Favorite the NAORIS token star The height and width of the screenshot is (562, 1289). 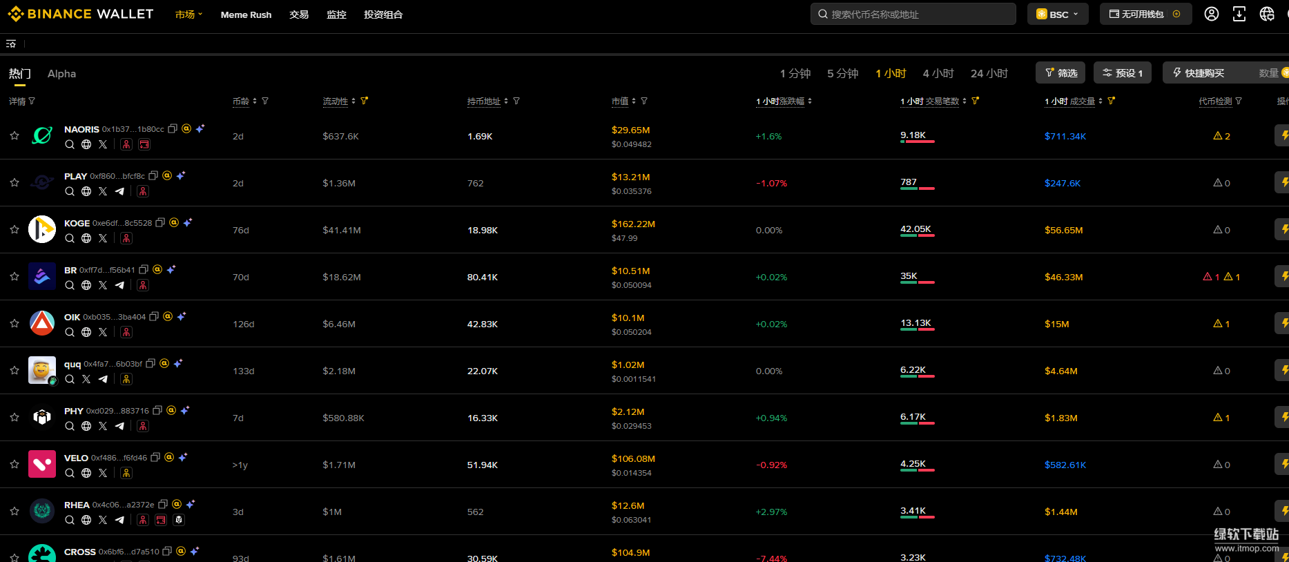(x=14, y=135)
